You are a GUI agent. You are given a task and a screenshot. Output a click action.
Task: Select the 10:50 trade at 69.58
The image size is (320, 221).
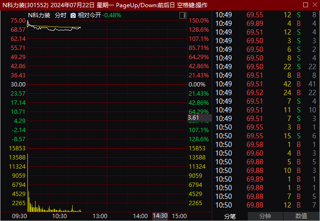click(266, 145)
